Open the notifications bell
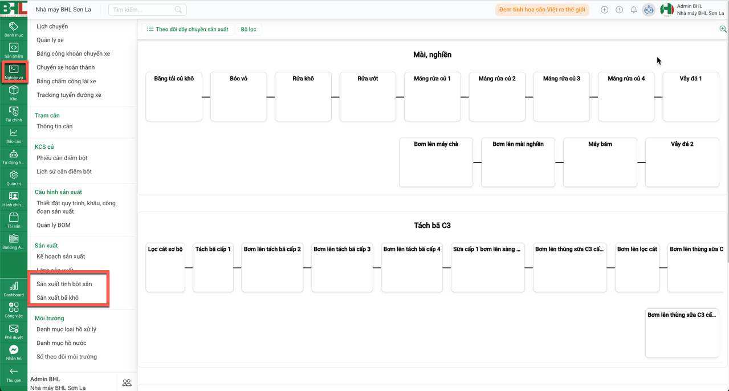 click(634, 10)
